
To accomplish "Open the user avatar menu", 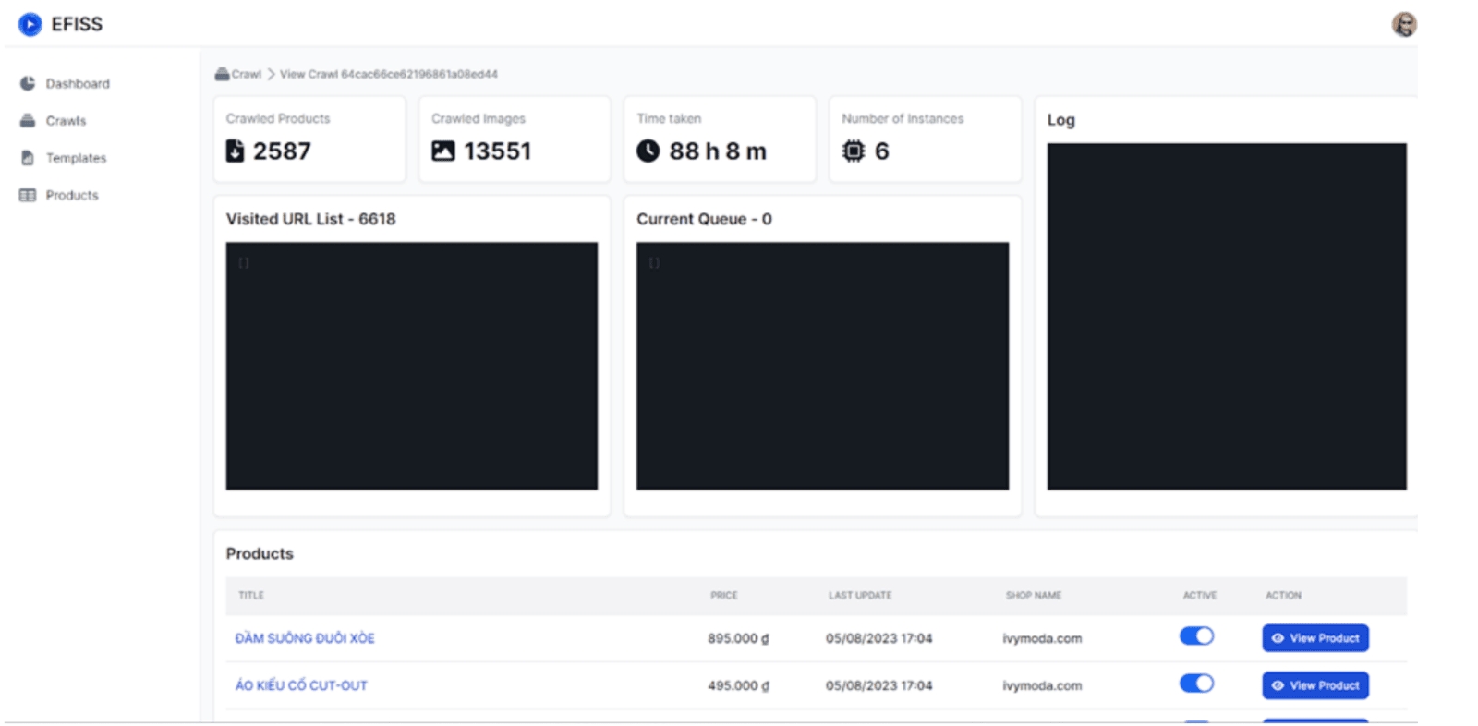I will [x=1404, y=24].
